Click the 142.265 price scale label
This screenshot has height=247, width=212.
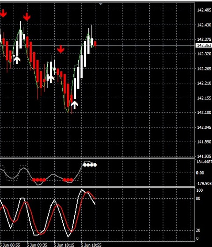pyautogui.click(x=204, y=69)
